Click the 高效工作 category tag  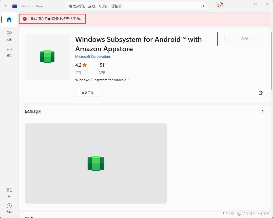tap(88, 93)
